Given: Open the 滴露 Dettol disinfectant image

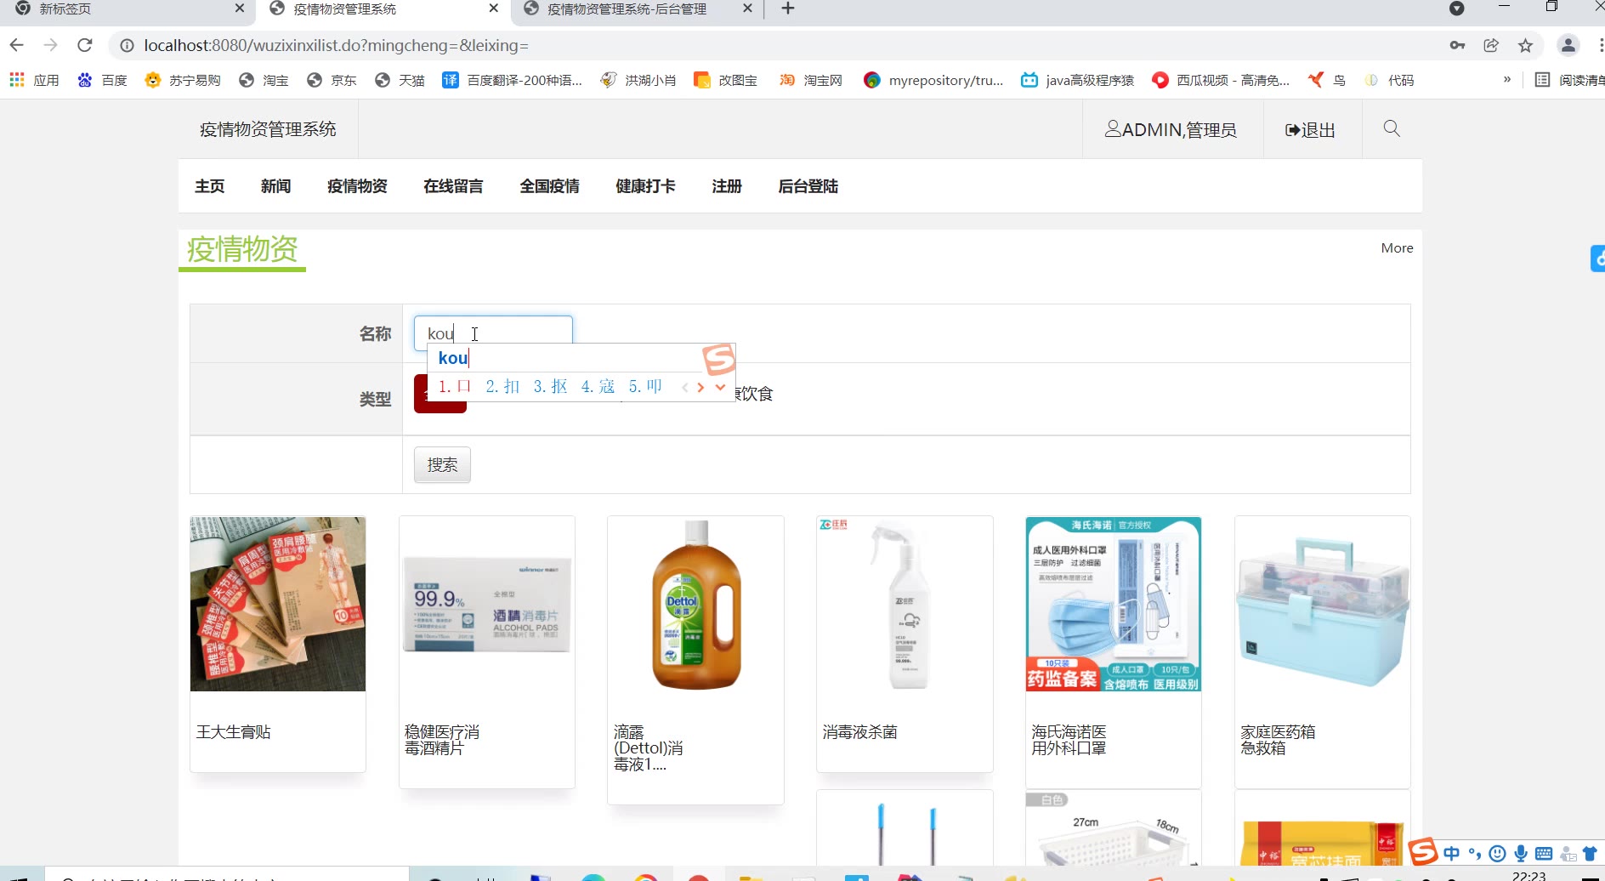Looking at the screenshot, I should (696, 604).
